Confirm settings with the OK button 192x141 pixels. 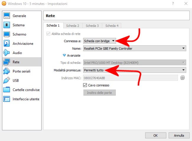click(x=156, y=135)
